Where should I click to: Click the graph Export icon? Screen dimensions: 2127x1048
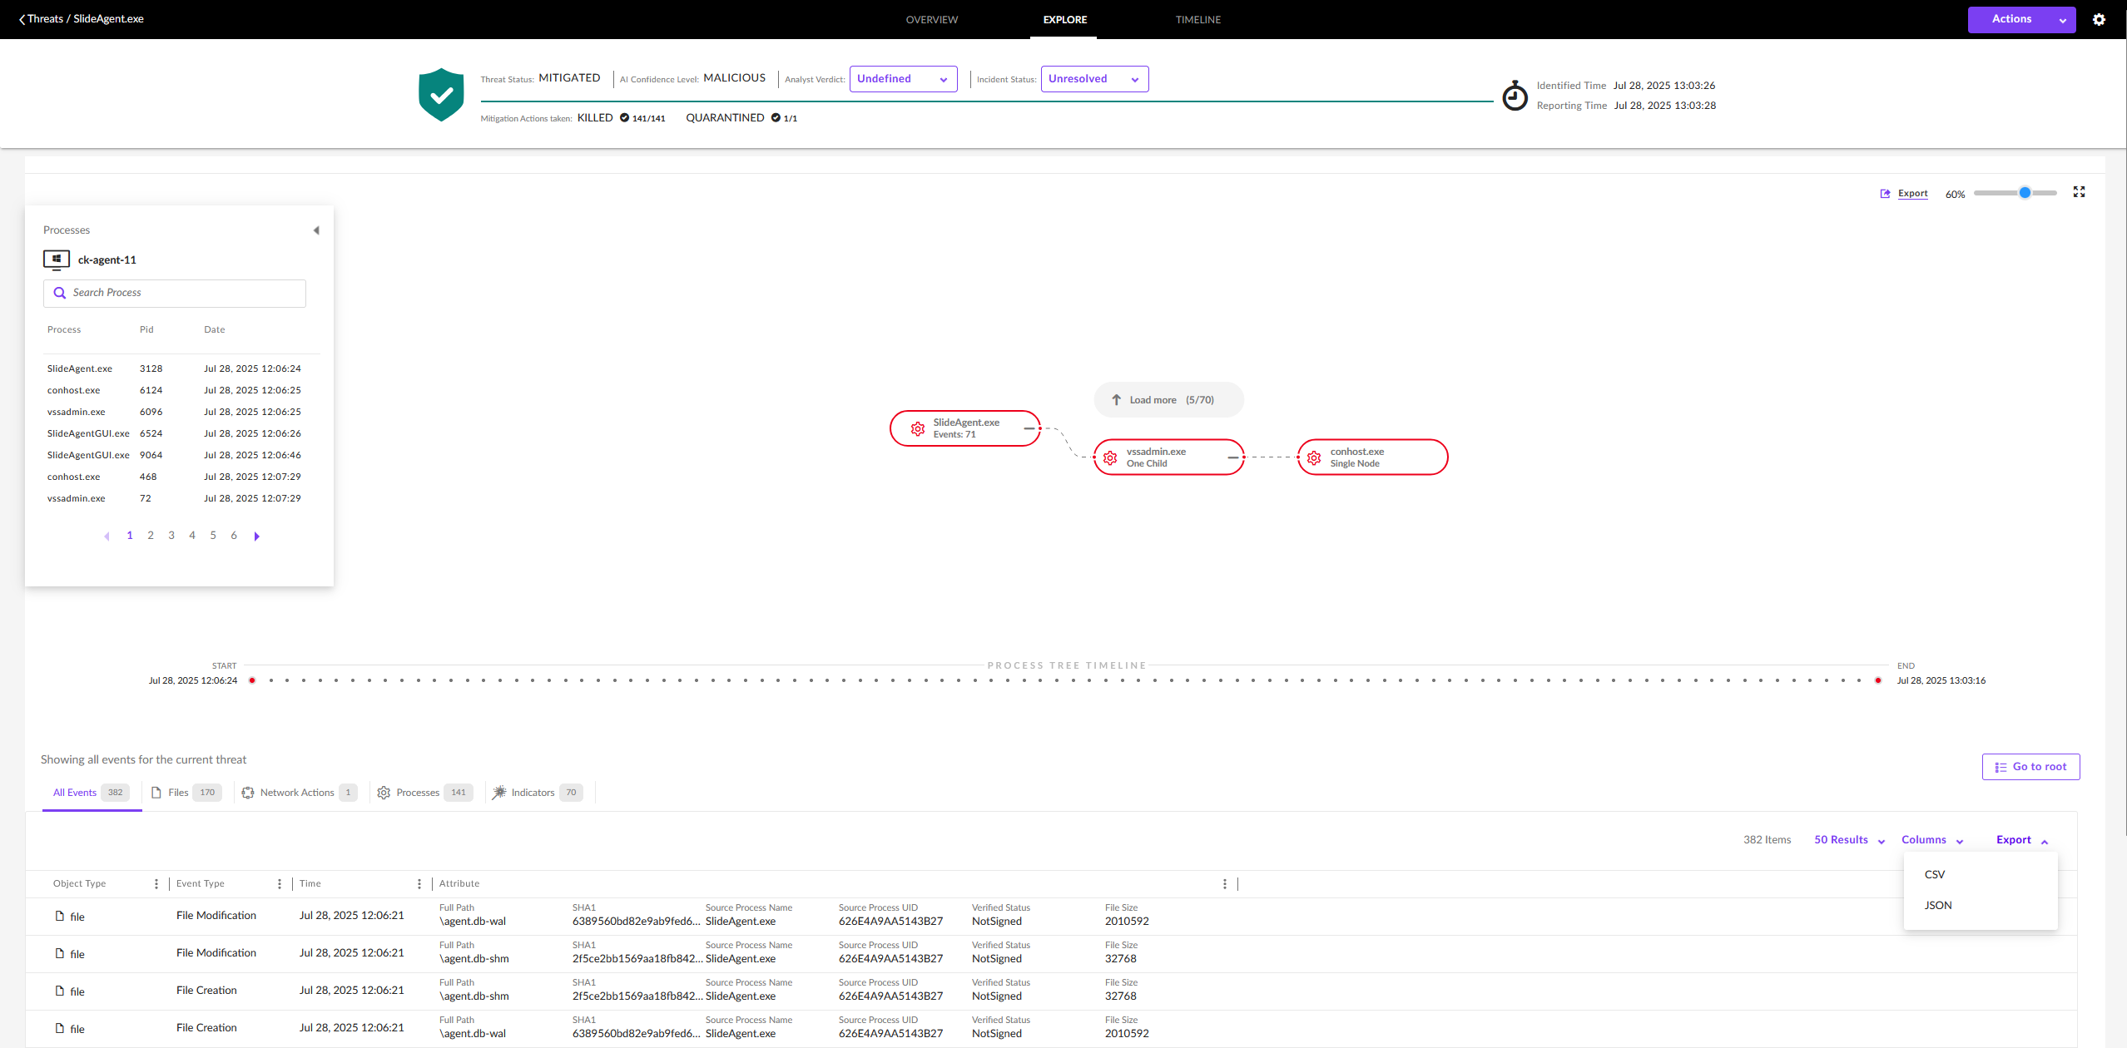pyautogui.click(x=1885, y=194)
